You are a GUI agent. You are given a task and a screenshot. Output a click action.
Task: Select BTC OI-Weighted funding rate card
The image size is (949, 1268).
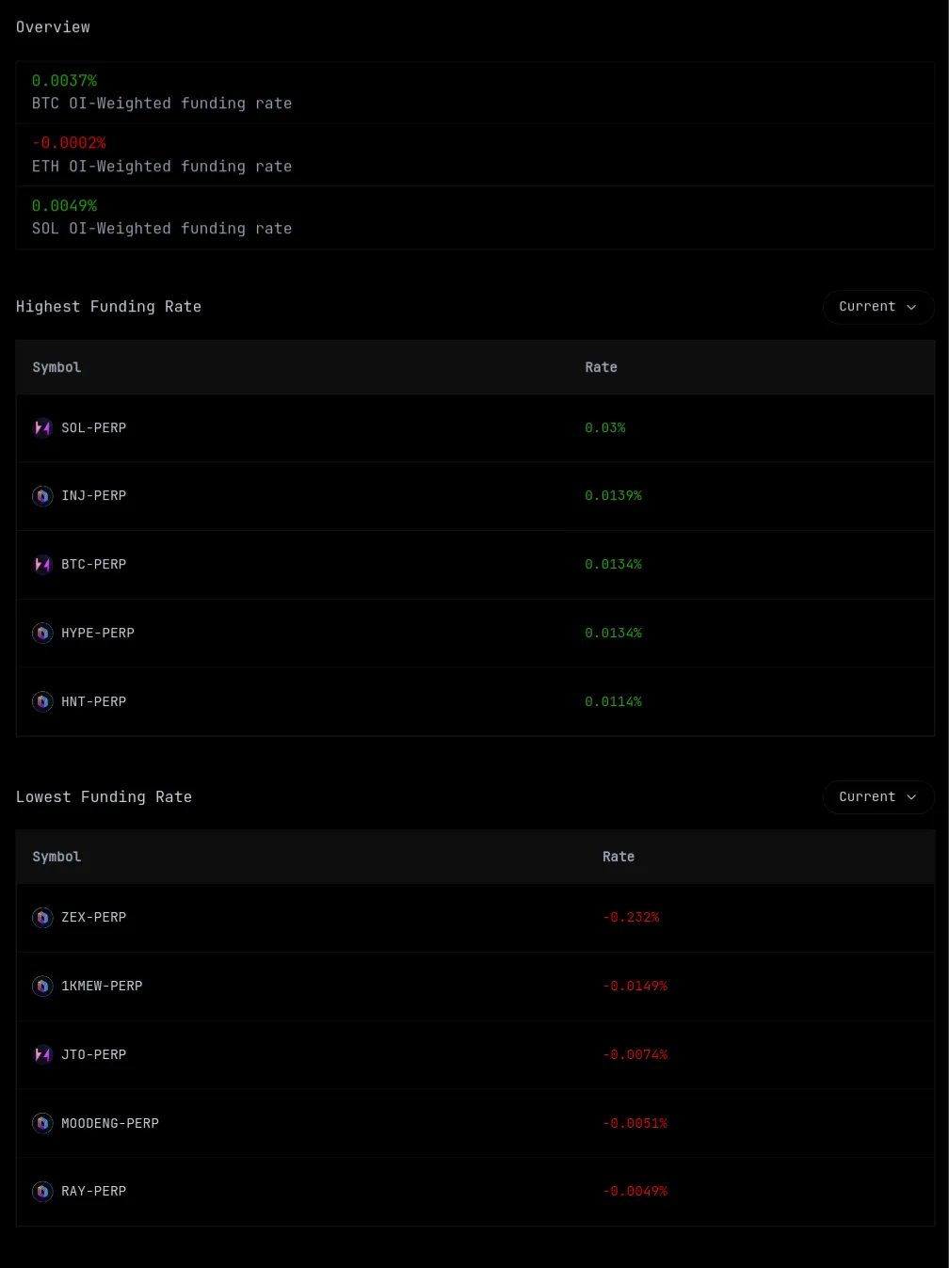(x=474, y=92)
